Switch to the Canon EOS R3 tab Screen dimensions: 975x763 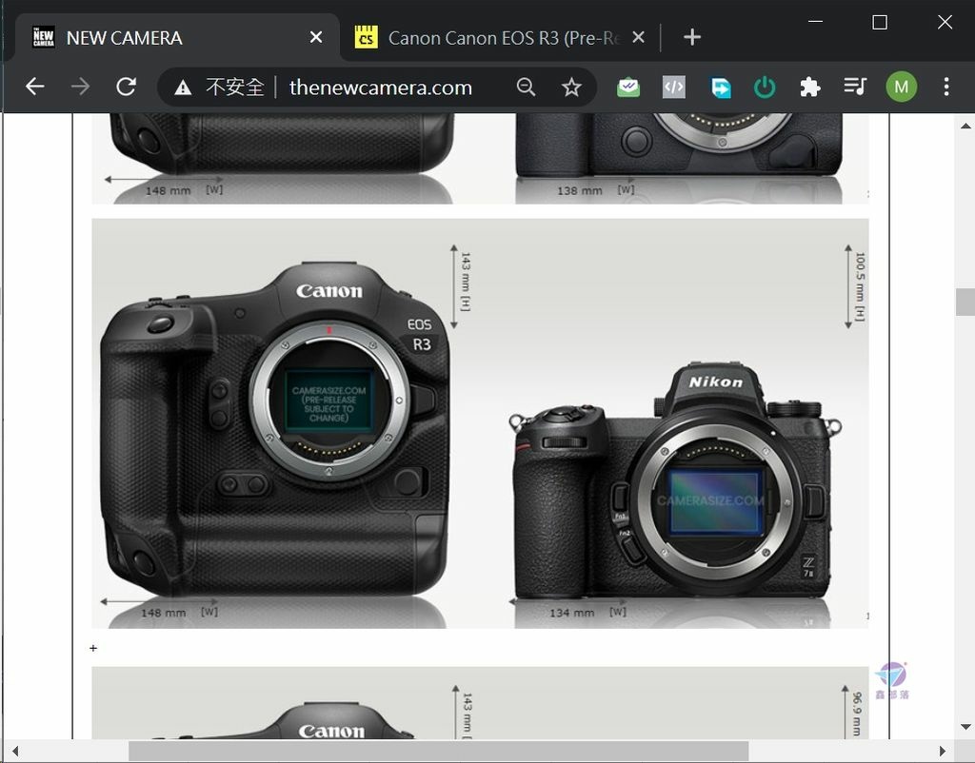click(503, 37)
